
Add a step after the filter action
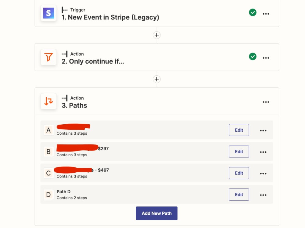click(156, 79)
